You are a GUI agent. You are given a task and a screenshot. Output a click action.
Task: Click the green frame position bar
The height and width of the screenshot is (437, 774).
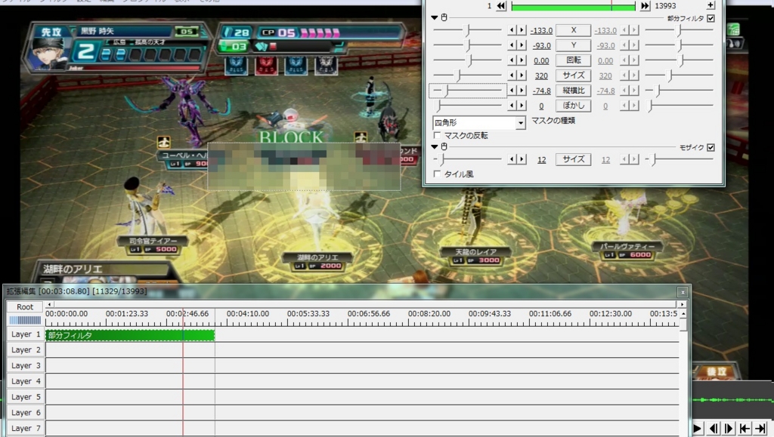coord(573,6)
